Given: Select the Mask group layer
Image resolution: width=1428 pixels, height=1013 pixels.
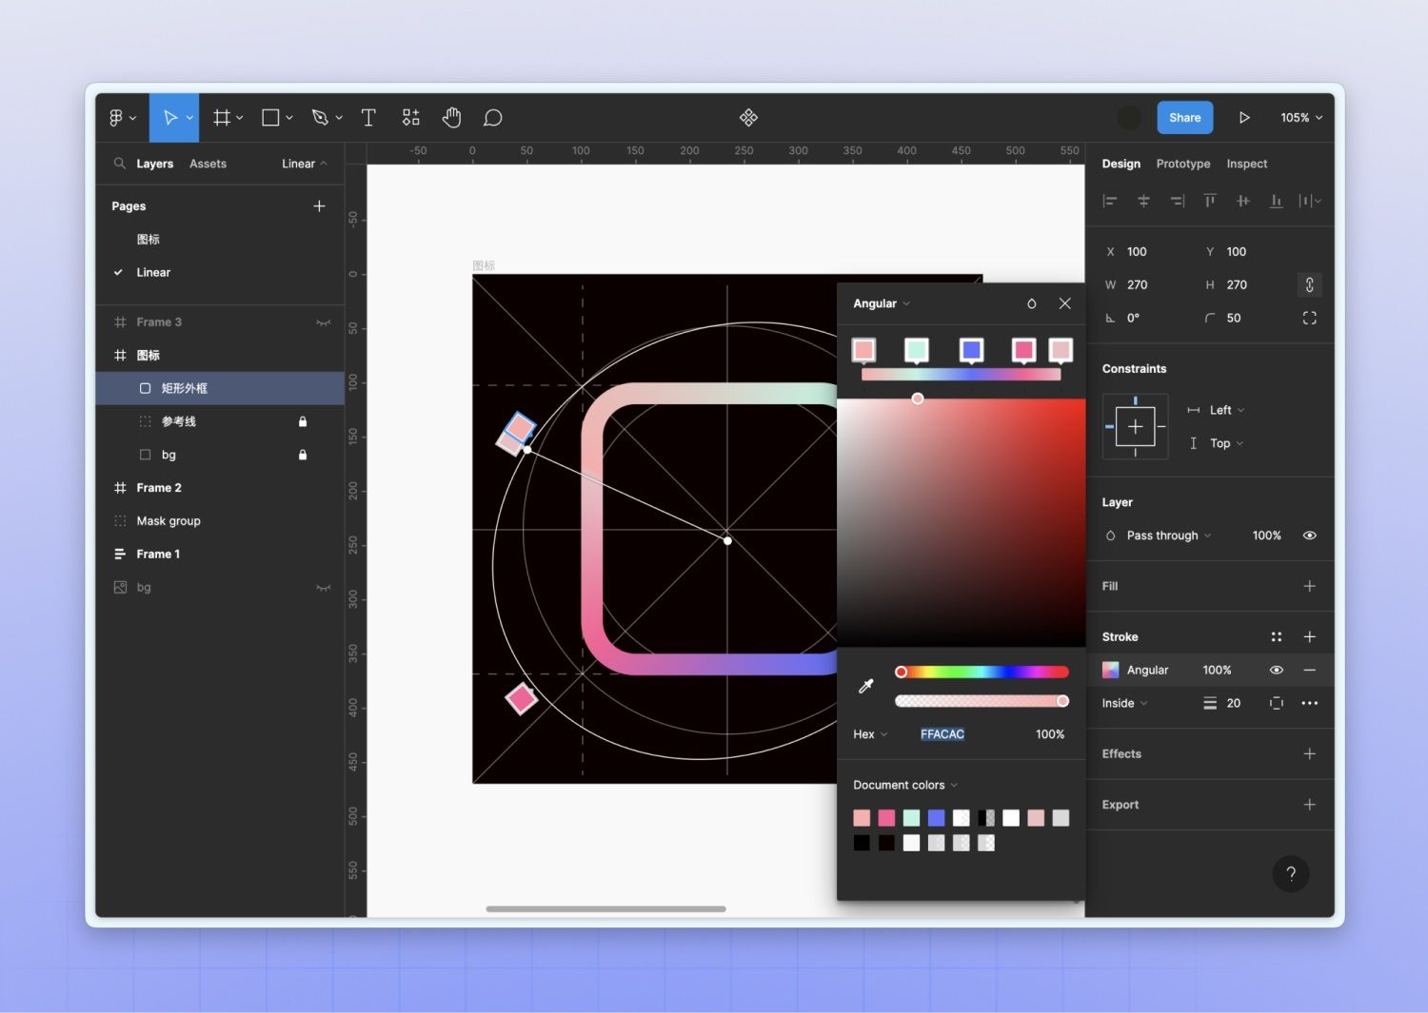Looking at the screenshot, I should click(x=220, y=521).
